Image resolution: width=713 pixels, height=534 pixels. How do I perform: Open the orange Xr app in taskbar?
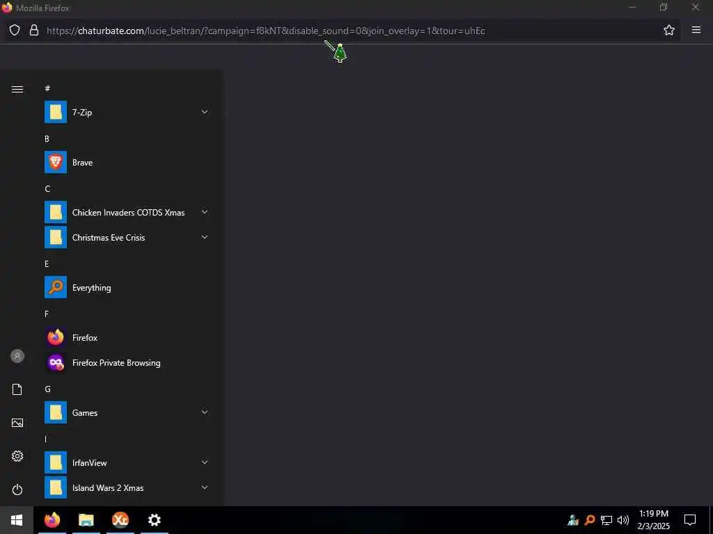tap(120, 520)
